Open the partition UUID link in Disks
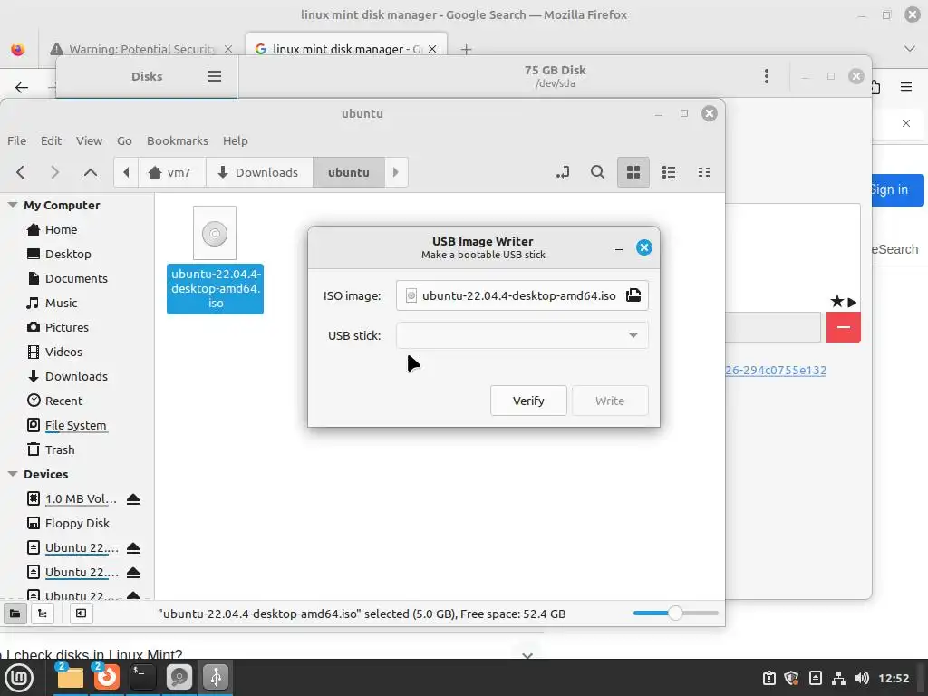Image resolution: width=928 pixels, height=696 pixels. (x=776, y=370)
